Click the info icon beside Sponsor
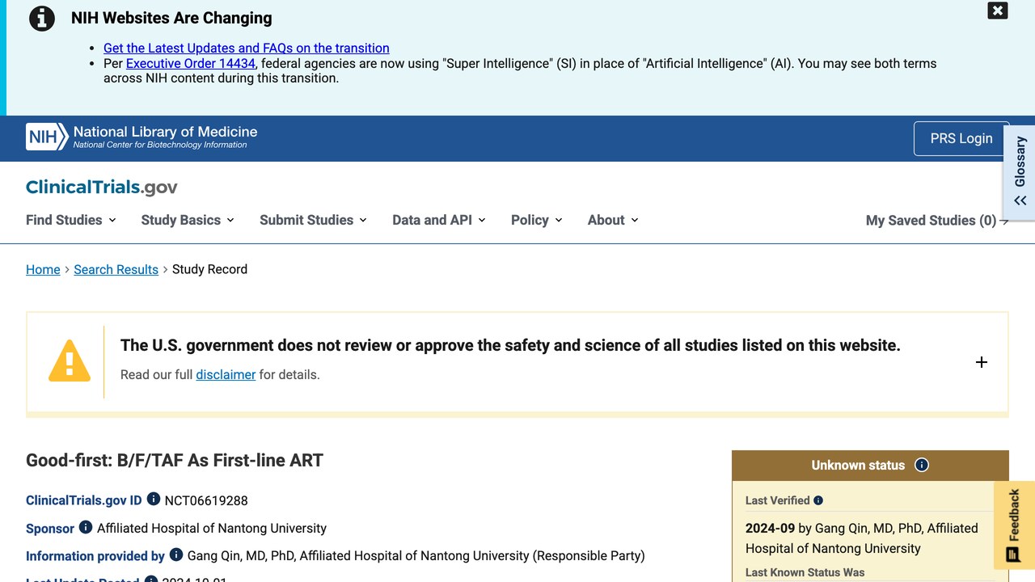 (86, 527)
